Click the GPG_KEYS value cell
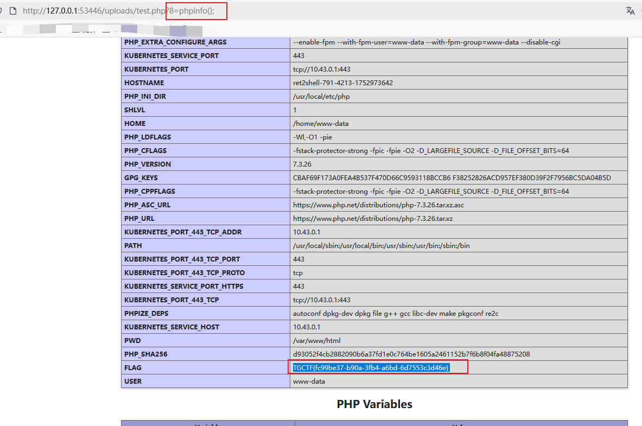 [459, 178]
